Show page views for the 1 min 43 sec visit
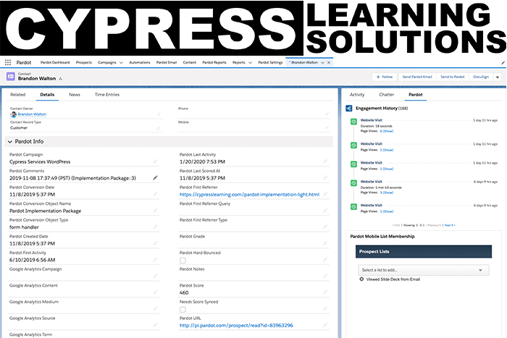Viewport: 507px width, 338px height. 387,193
